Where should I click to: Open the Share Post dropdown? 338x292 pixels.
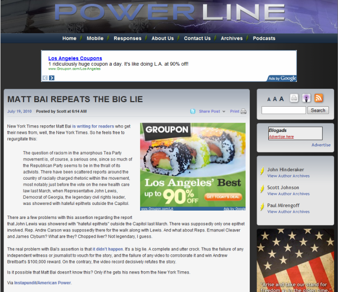click(212, 111)
